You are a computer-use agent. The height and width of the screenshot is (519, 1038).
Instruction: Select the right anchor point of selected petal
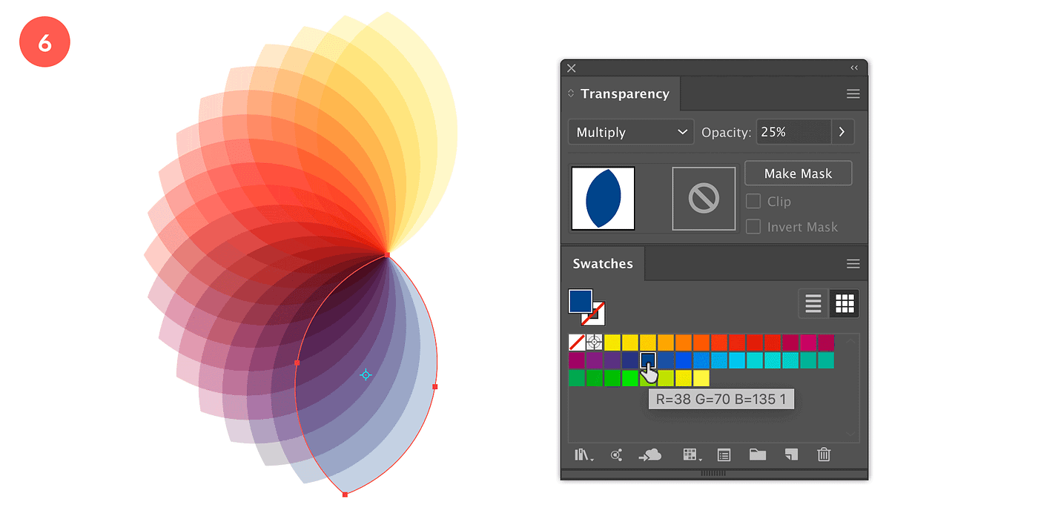point(435,386)
